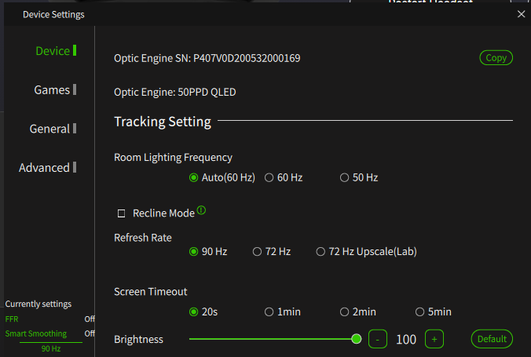The image size is (531, 357).
Task: Open the Games settings tab
Action: click(x=52, y=89)
